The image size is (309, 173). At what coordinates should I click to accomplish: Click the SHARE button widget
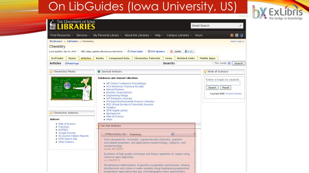(183, 52)
